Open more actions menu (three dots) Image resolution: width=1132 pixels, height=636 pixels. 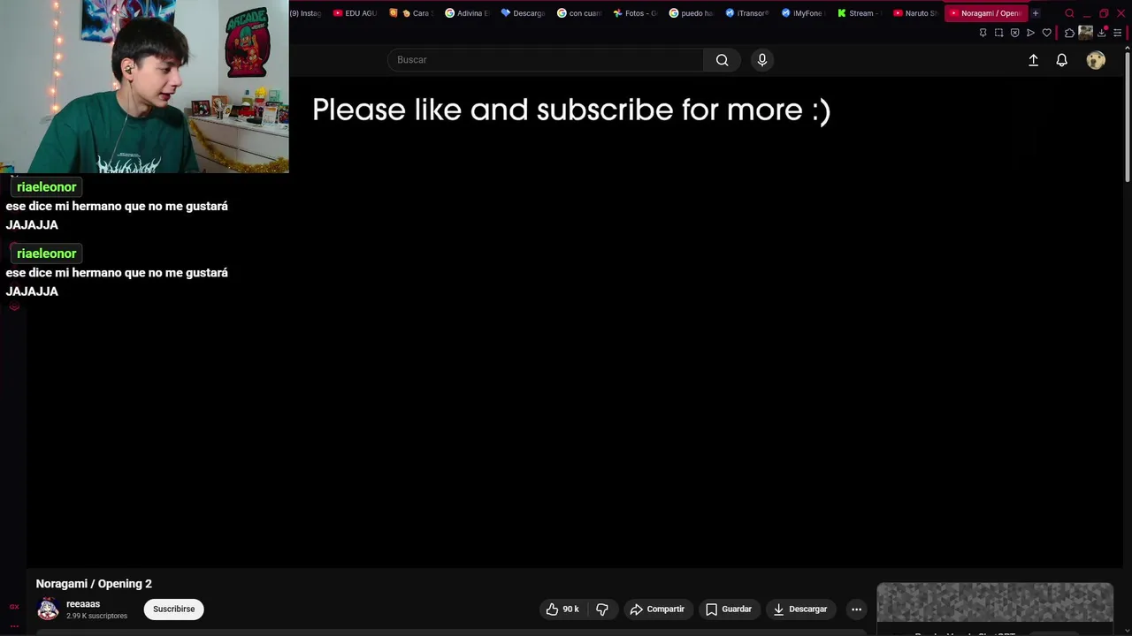(x=856, y=609)
